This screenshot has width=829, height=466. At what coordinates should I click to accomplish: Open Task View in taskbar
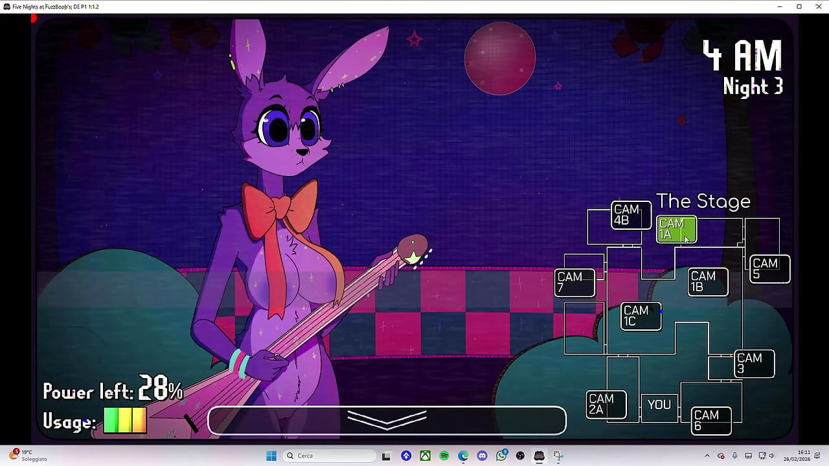[386, 456]
